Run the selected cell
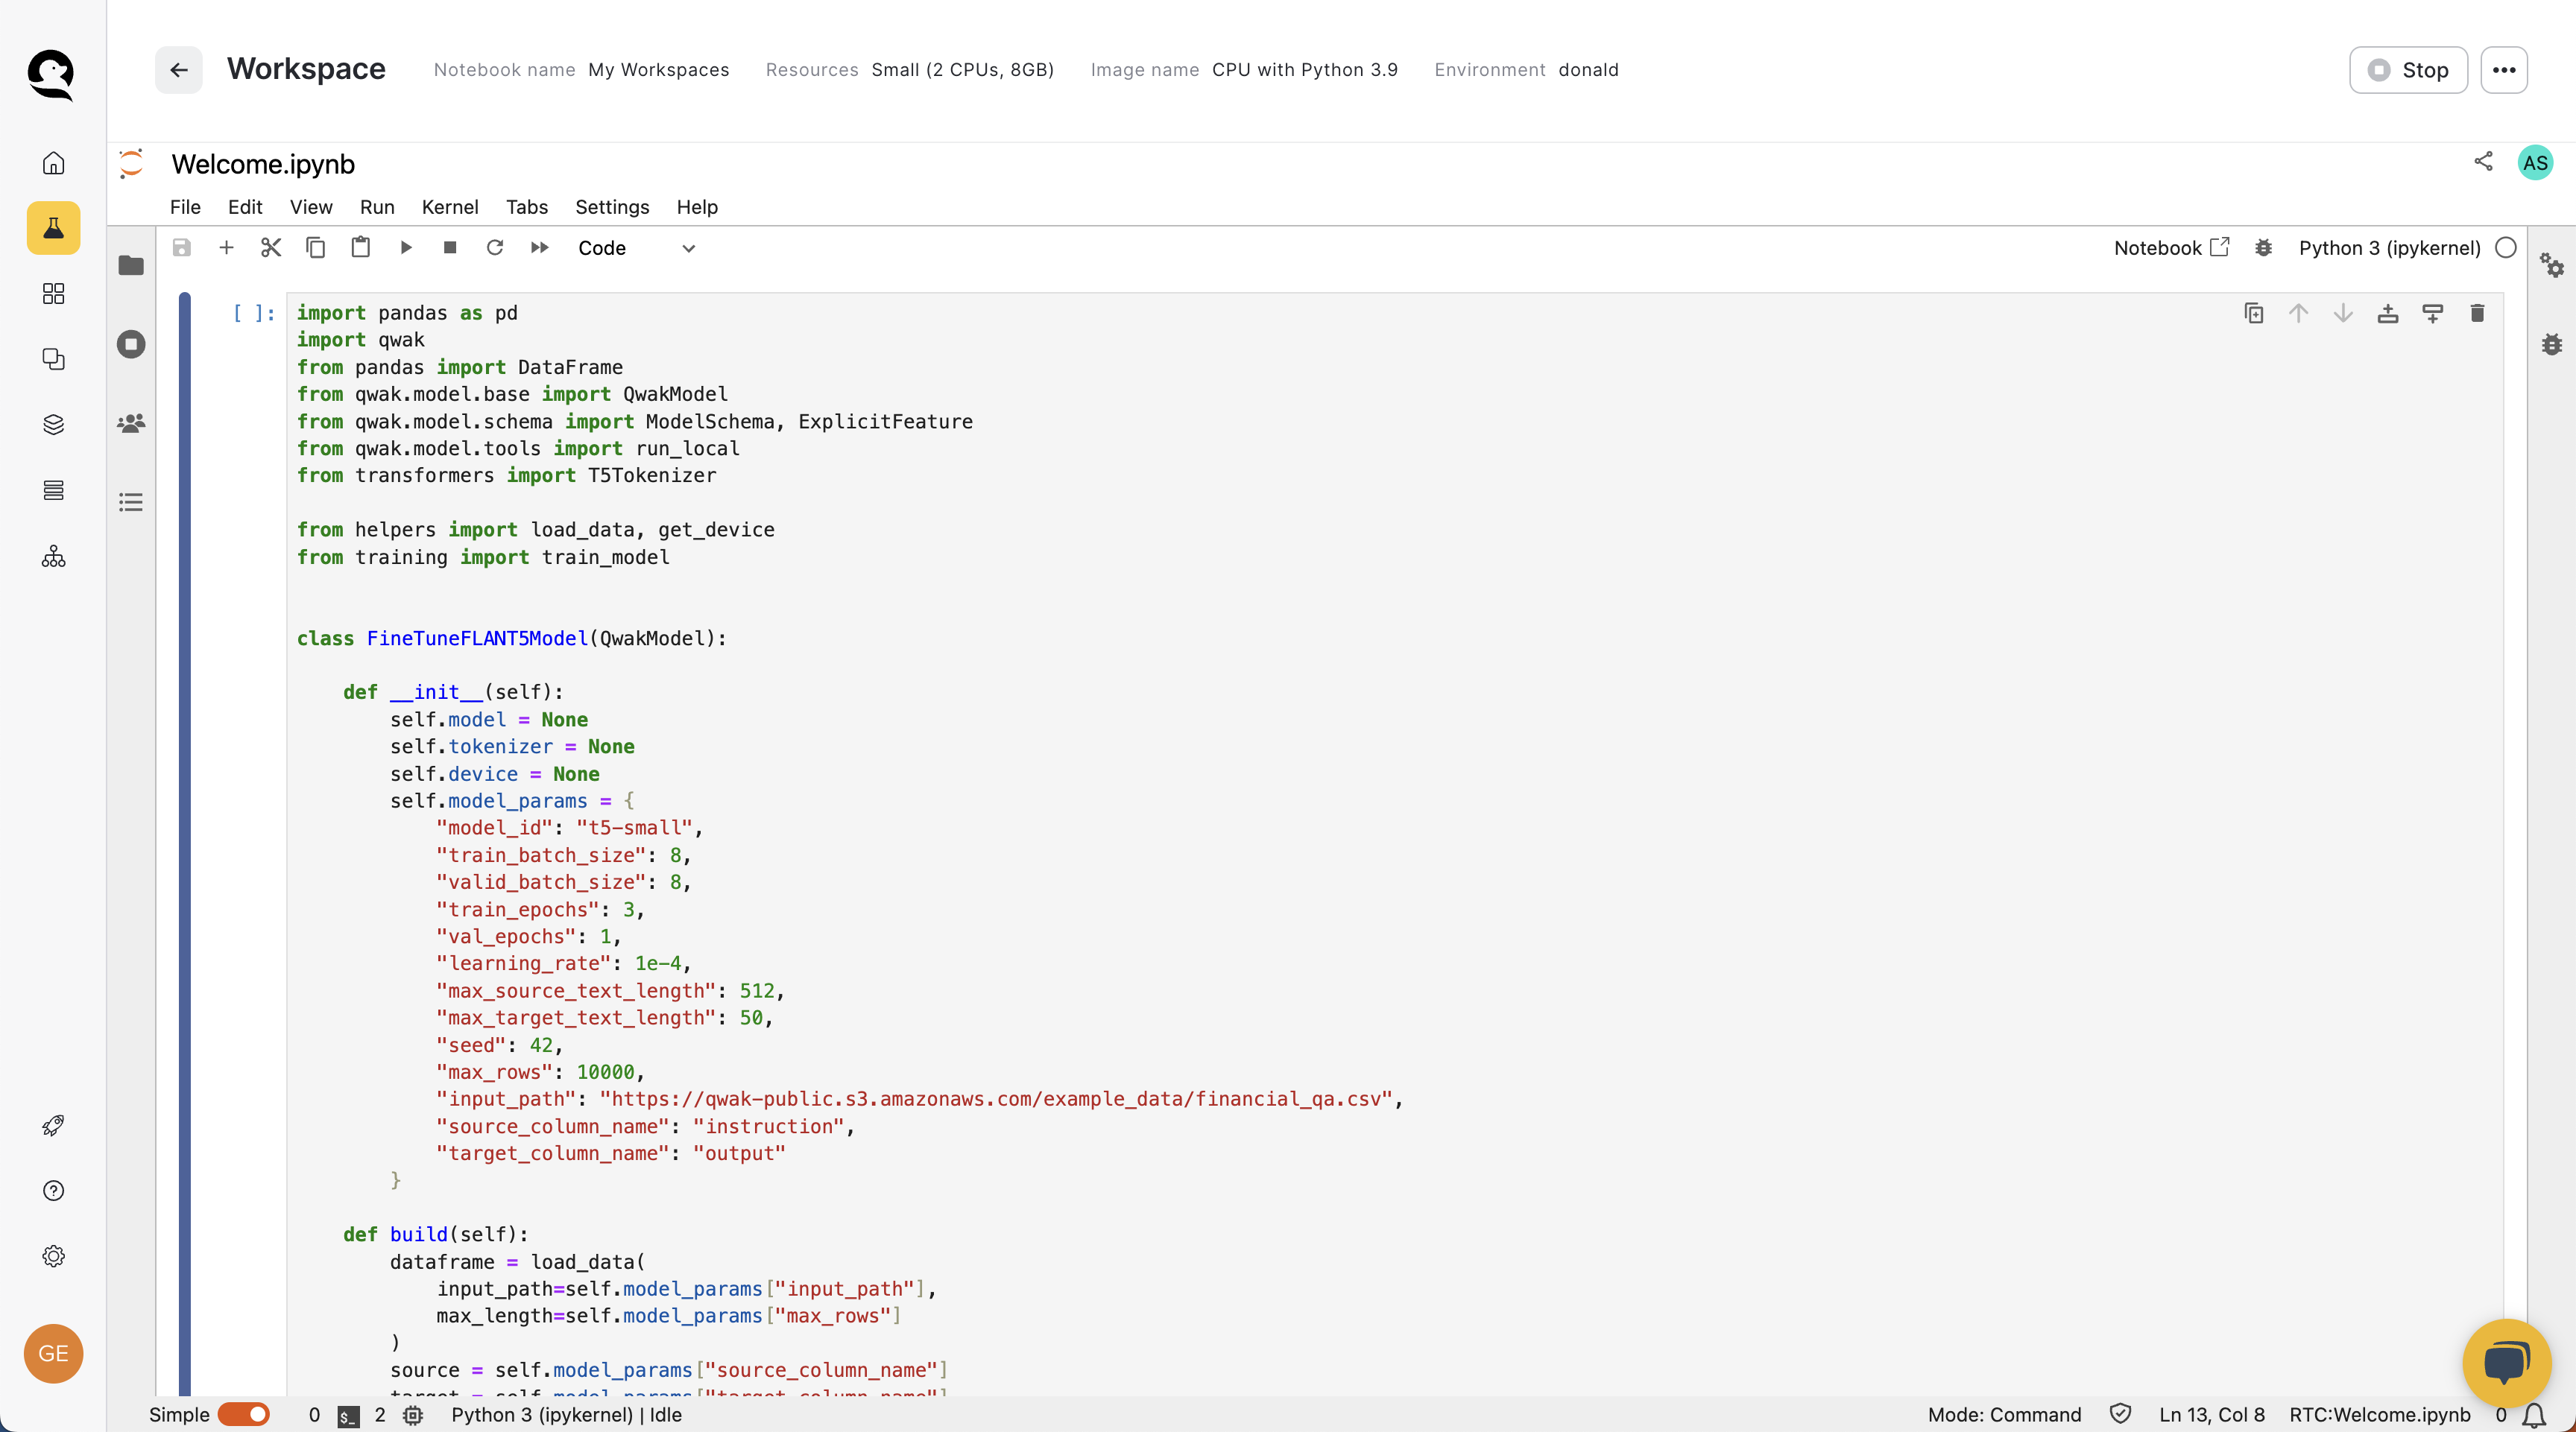Screen dimensions: 2576x1432 point(406,248)
